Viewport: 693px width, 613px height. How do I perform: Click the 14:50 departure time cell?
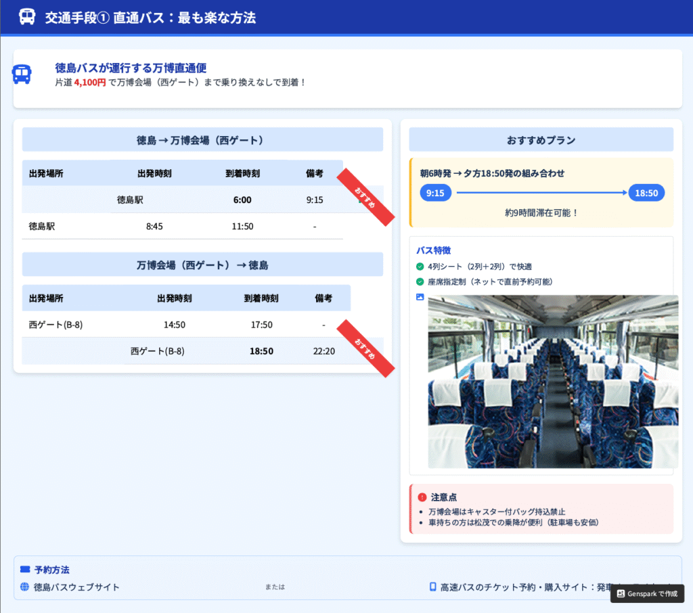coord(175,325)
